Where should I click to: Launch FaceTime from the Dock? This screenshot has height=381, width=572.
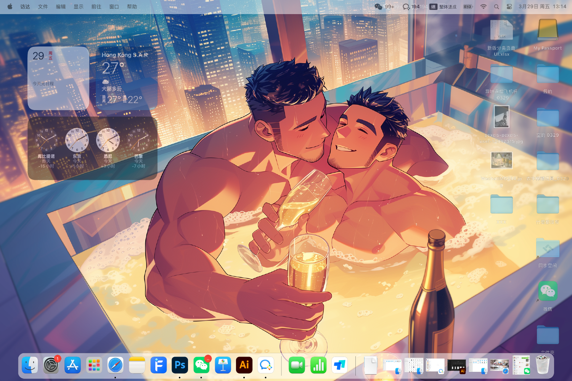point(297,365)
